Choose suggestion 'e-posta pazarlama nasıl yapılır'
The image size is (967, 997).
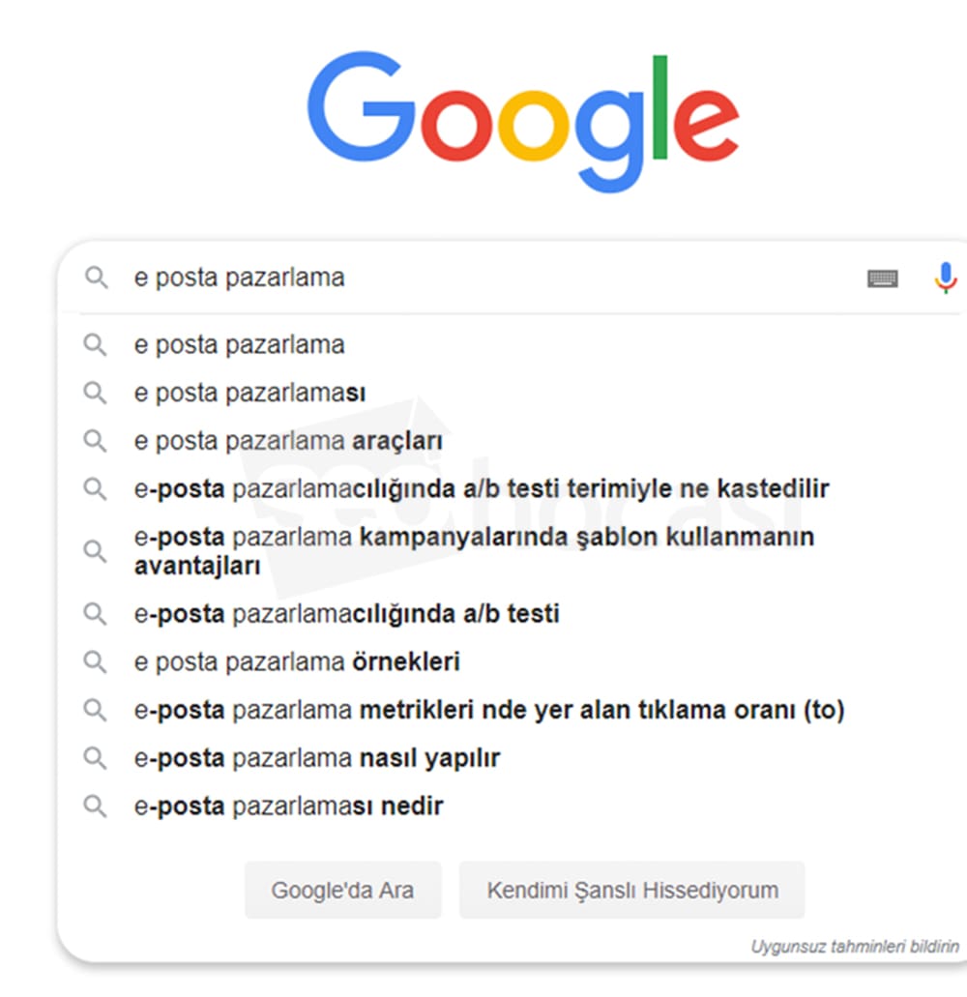[x=316, y=758]
